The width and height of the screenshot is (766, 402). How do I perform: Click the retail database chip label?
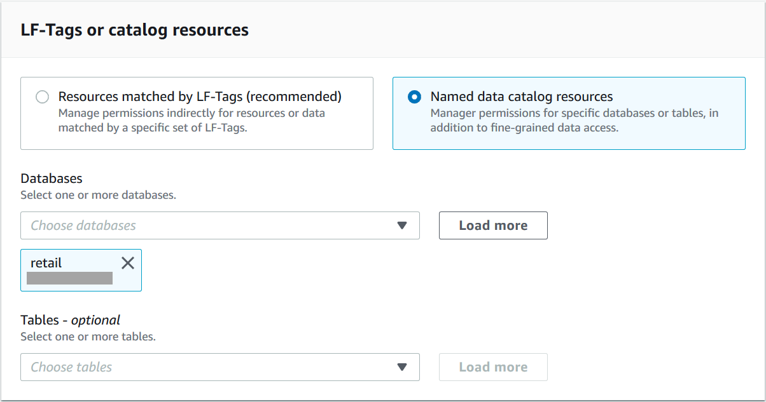tap(46, 263)
